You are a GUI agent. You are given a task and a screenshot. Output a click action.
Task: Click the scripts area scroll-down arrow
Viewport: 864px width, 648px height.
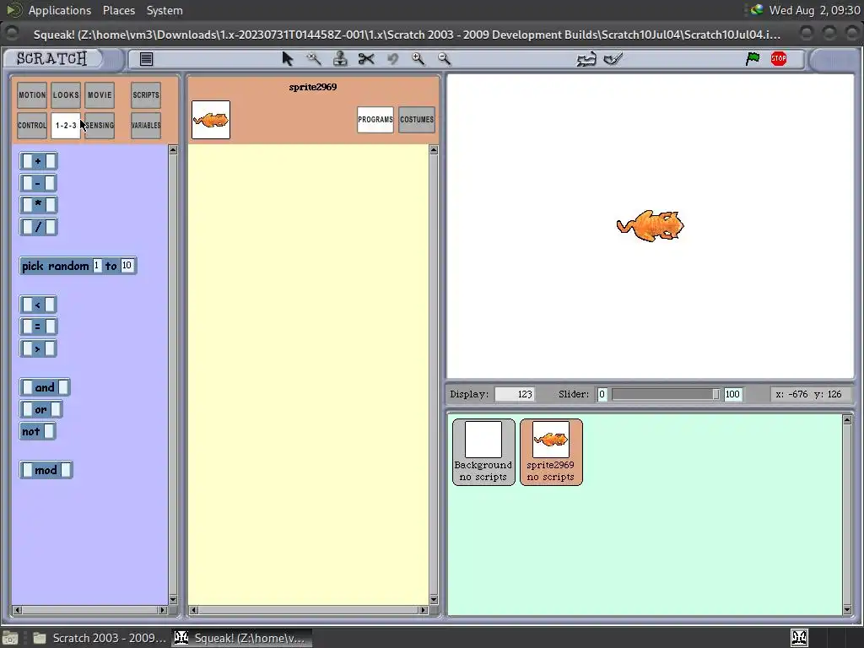434,600
